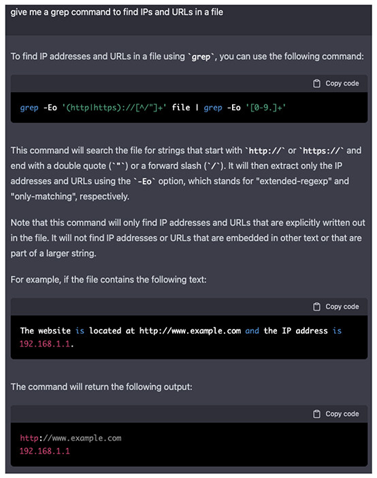Click 192.168.1.1 in the example text block
This screenshot has height=478, width=377.
pyautogui.click(x=45, y=344)
